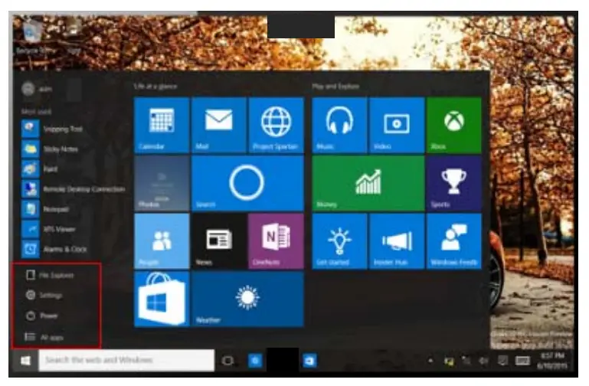This screenshot has width=589, height=386.
Task: Open the Video tile
Action: [x=397, y=125]
